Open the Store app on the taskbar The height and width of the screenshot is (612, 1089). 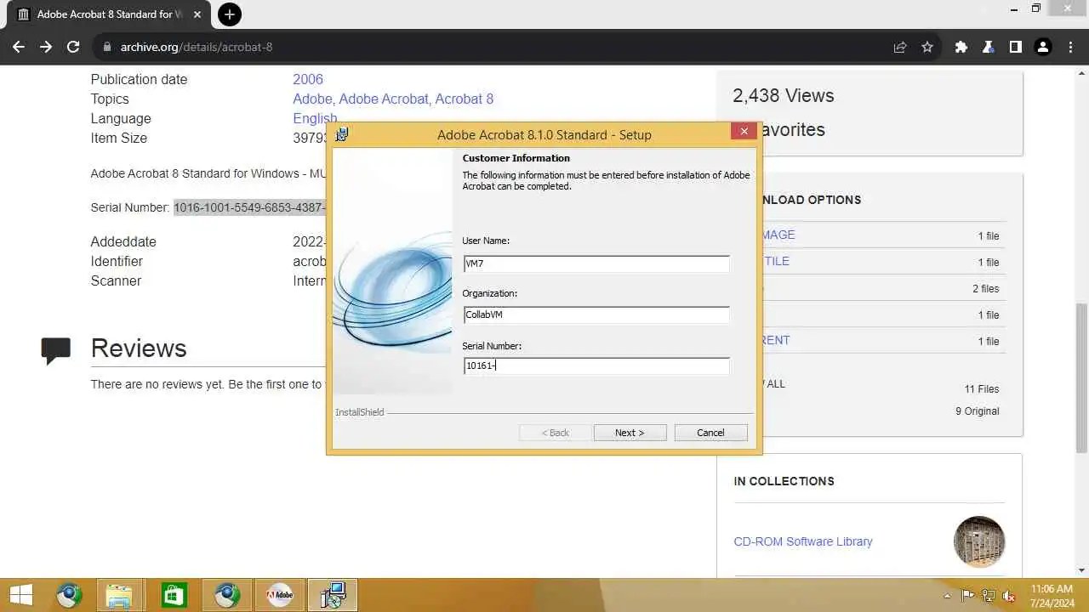pyautogui.click(x=174, y=595)
